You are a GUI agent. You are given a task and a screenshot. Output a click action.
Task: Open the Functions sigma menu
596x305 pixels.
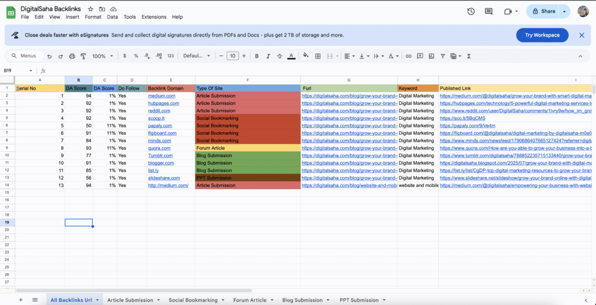tap(469, 56)
